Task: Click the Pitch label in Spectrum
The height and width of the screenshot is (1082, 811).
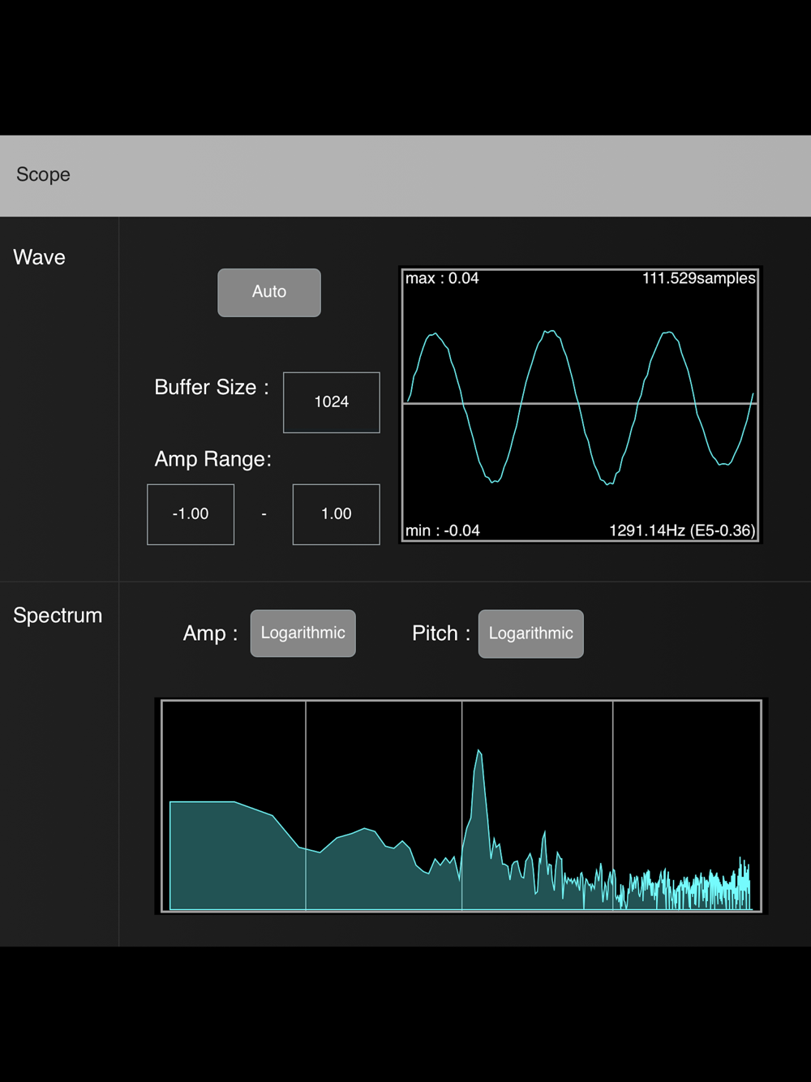Action: point(441,633)
